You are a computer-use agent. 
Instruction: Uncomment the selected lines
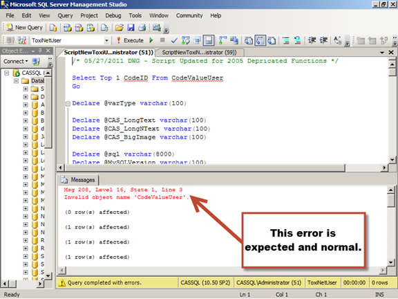click(298, 40)
